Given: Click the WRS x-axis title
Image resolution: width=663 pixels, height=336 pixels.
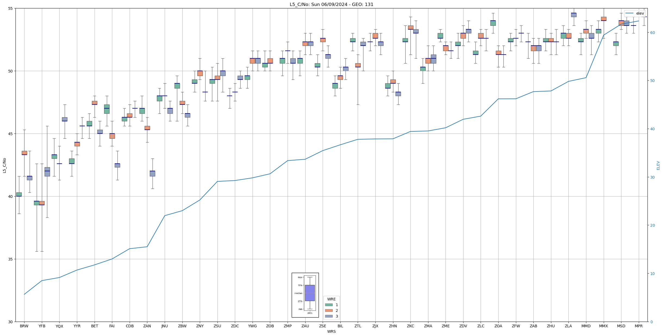Looking at the screenshot, I should tap(331, 331).
